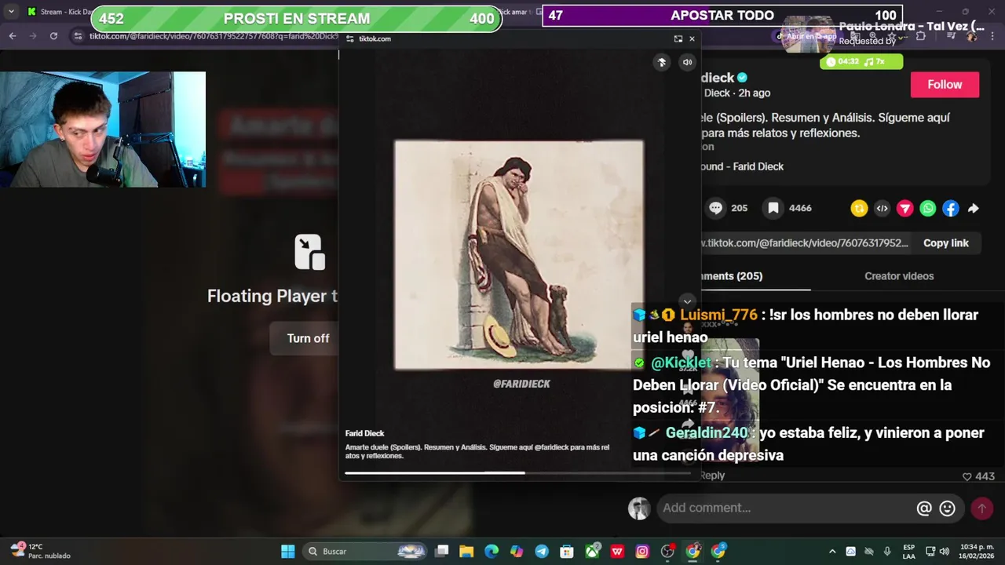Click the video URL text next to Copy link
This screenshot has height=565, width=1005.
[805, 243]
